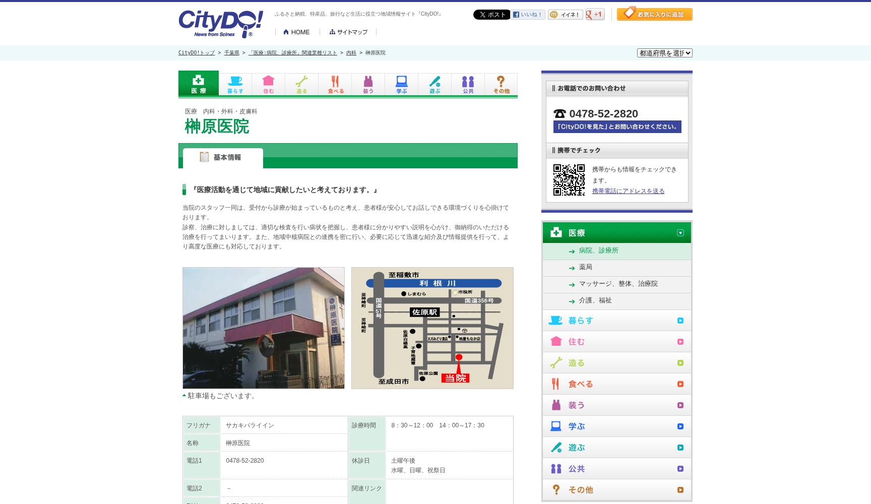Click the 暮らす cup icon in sidebar
This screenshot has width=871, height=504.
point(555,321)
